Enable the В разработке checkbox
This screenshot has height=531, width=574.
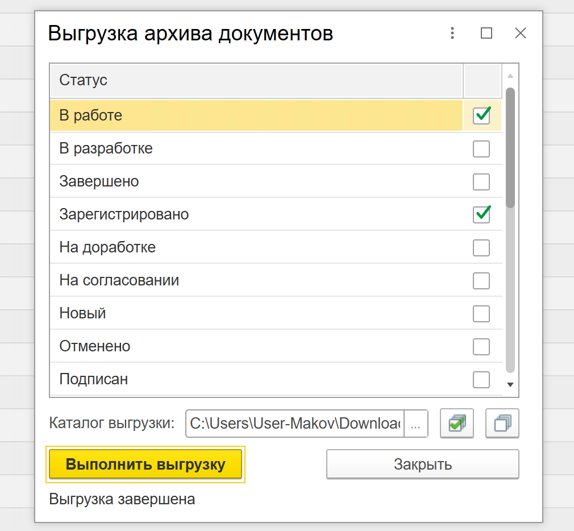481,148
